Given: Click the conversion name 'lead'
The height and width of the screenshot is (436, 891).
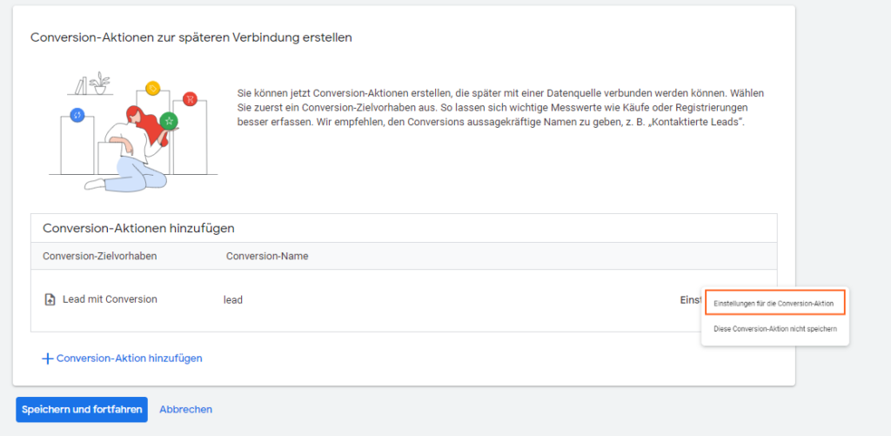Looking at the screenshot, I should [x=233, y=299].
